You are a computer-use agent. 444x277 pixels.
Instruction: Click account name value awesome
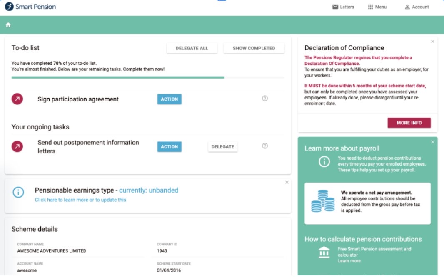click(x=27, y=270)
